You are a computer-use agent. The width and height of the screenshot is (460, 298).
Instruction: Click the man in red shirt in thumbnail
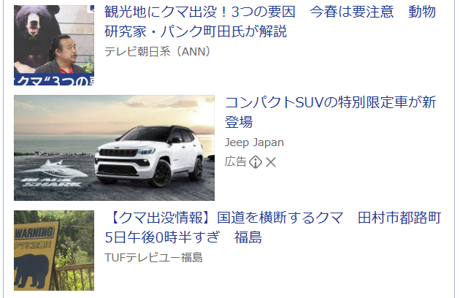coord(63,55)
